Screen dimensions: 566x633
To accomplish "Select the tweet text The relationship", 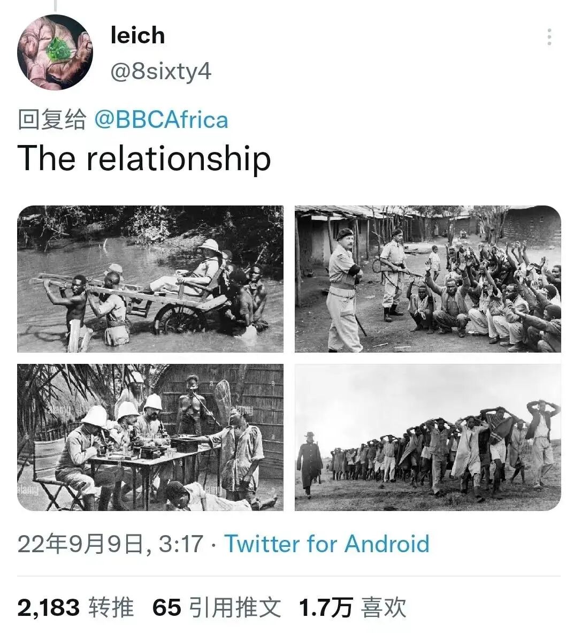I will click(x=144, y=158).
